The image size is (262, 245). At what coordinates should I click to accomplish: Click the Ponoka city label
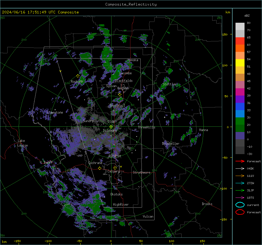133,60
